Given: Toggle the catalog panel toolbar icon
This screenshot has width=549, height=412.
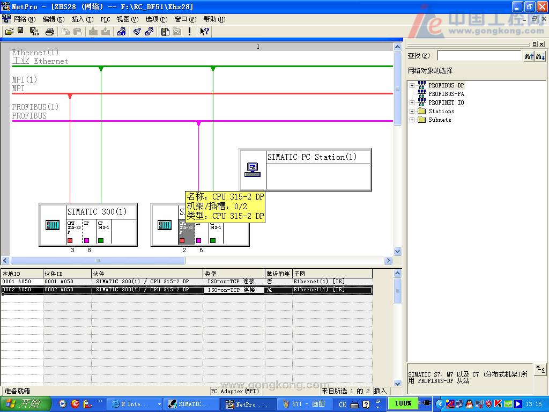Looking at the screenshot, I should click(165, 32).
